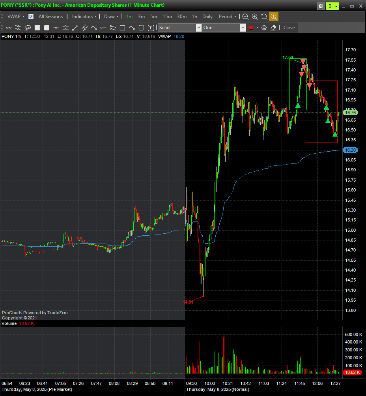Select the filled square drawing tool
This screenshot has height=396, width=366.
pos(37,28)
